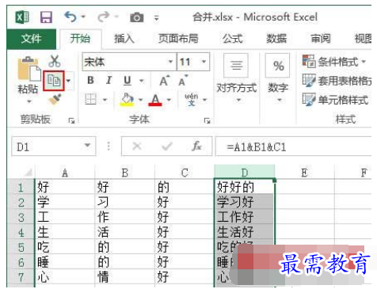Select cell D3 containing 工作好
The image size is (377, 289).
tap(244, 217)
